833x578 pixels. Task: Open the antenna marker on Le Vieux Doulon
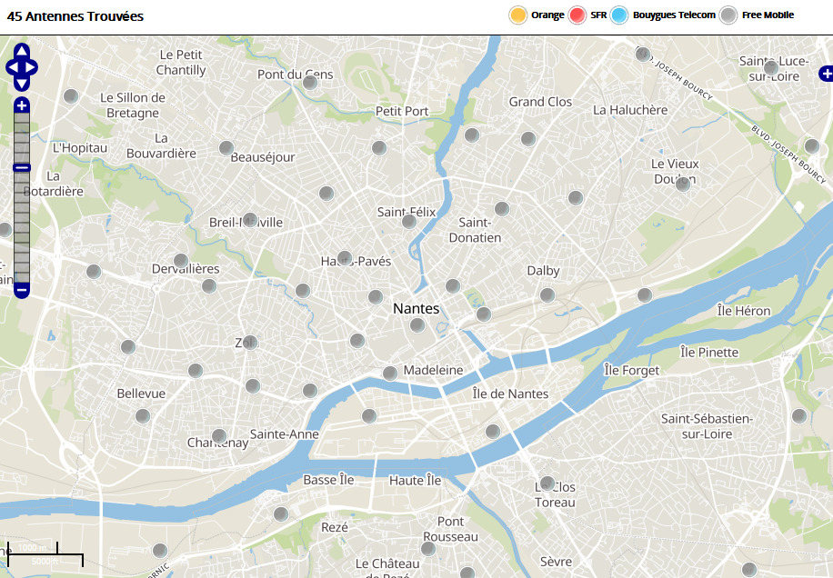(683, 184)
